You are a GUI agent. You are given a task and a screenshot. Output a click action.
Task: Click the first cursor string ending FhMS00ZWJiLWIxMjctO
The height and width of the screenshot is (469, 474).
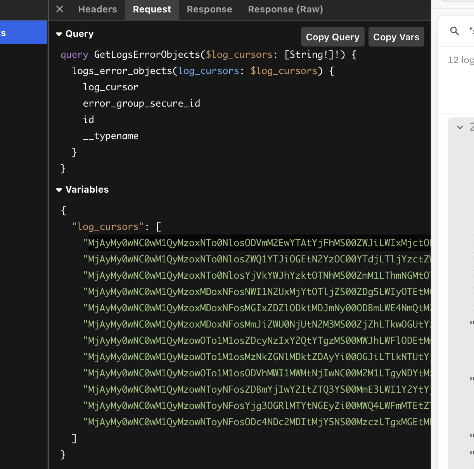point(257,243)
